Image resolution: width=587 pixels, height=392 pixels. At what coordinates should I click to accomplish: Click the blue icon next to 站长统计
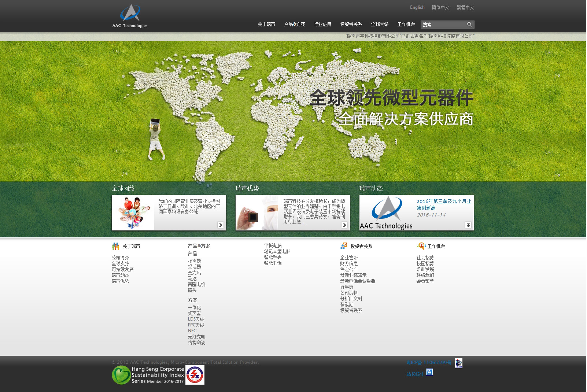pos(429,372)
